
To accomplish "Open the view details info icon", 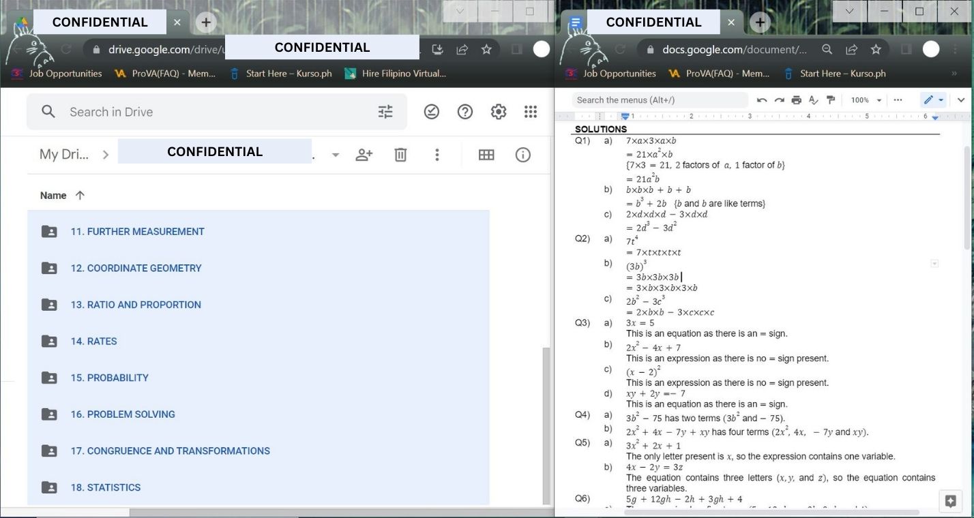I will point(523,155).
